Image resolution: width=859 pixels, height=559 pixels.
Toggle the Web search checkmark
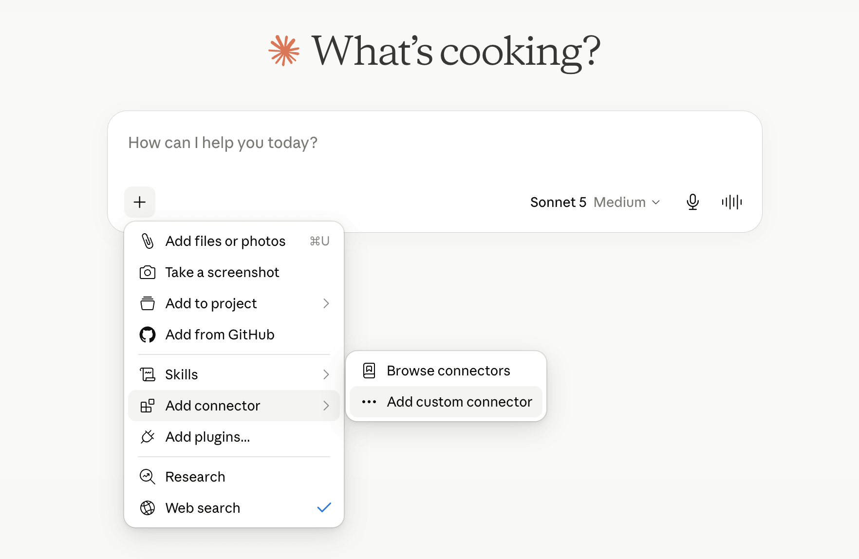point(324,507)
